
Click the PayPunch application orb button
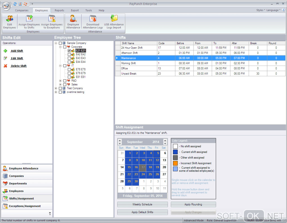pos(6,6)
